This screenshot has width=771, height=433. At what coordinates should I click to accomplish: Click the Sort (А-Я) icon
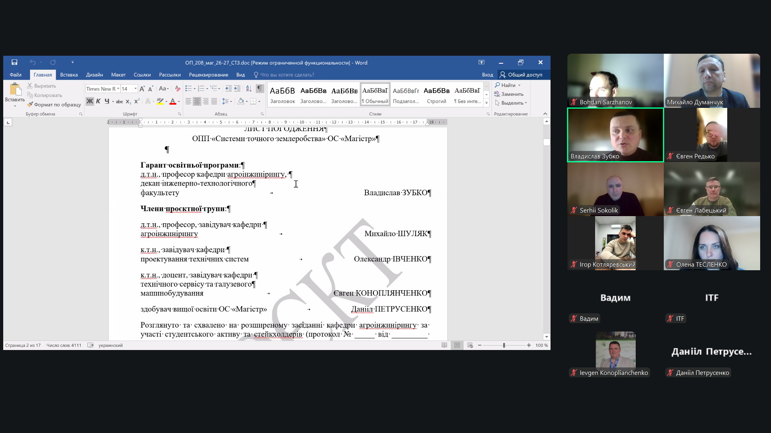coord(249,89)
